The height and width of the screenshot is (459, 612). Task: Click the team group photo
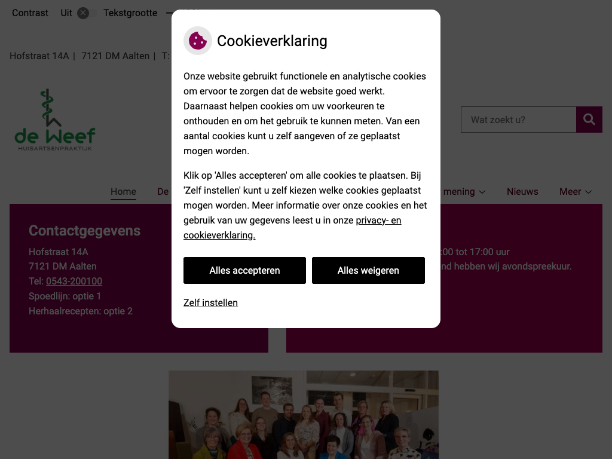tap(304, 415)
